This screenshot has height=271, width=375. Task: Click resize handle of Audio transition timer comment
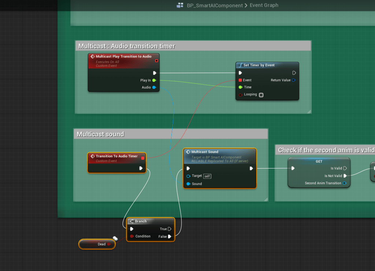(x=309, y=112)
